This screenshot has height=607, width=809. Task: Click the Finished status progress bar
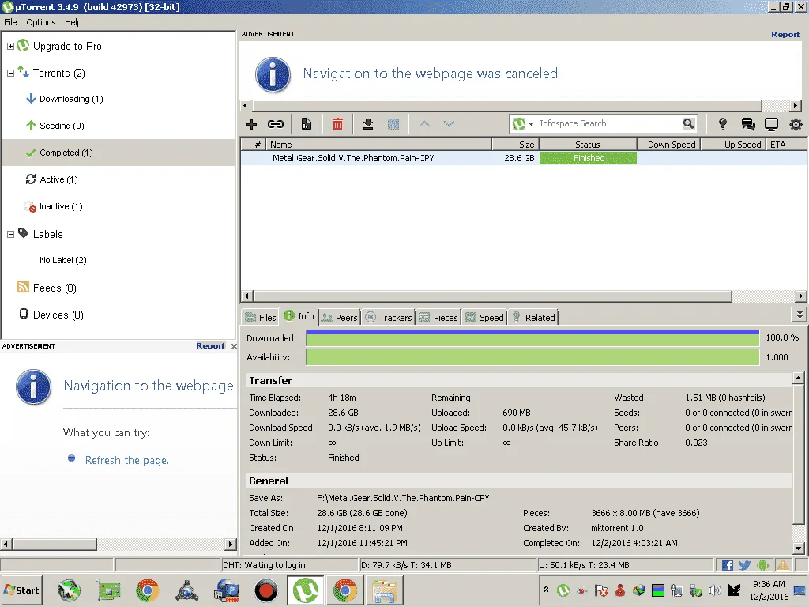pos(588,158)
